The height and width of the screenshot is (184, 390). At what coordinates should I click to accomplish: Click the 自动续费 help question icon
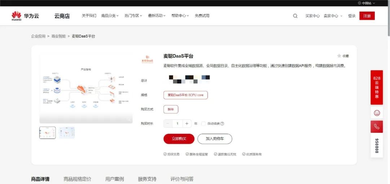click(222, 124)
